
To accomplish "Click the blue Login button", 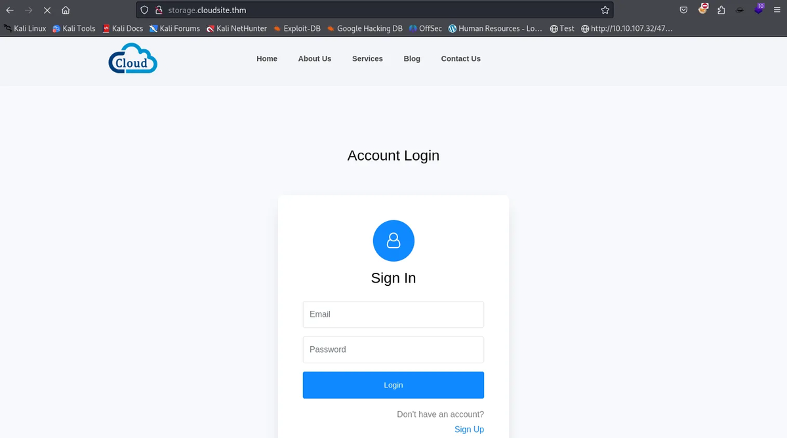I will pyautogui.click(x=393, y=385).
